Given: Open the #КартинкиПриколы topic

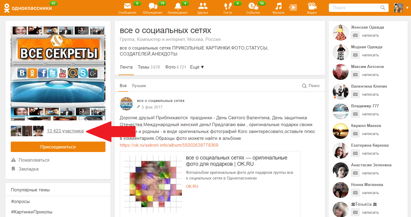Looking at the screenshot, I should (x=32, y=212).
